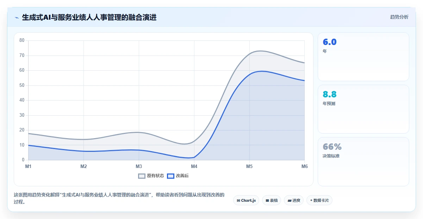The width and height of the screenshot is (423, 219).
Task: Click the Chart.js tag chip
Action: [246, 200]
